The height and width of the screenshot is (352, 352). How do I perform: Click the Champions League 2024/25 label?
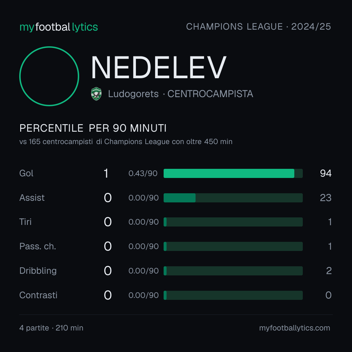pos(258,26)
